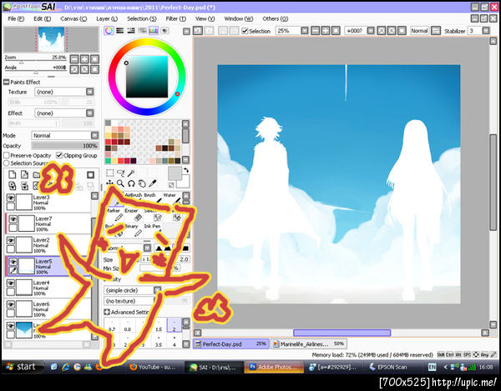Zoom out button in navigator panel
This screenshot has width=501, height=391.
[x=74, y=59]
